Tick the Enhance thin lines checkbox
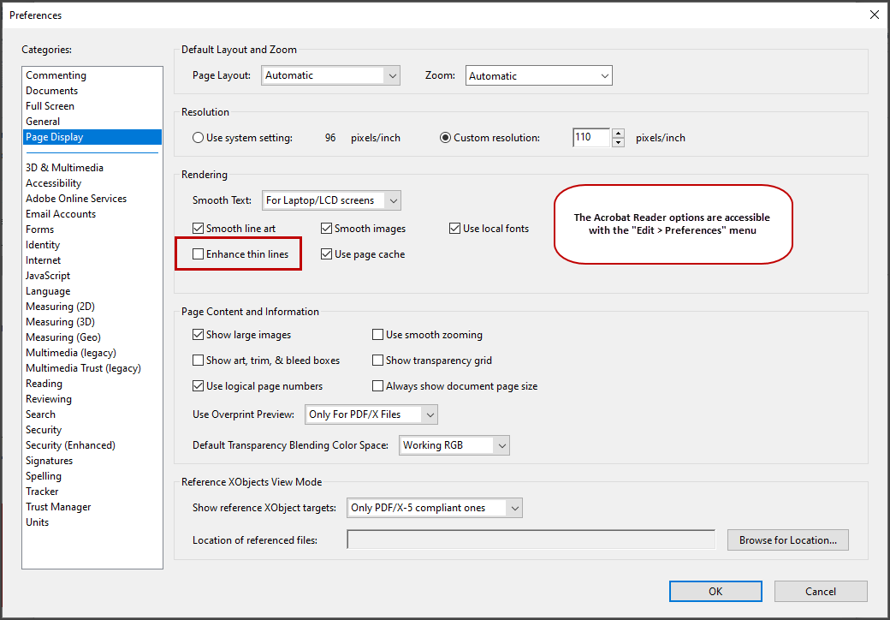The height and width of the screenshot is (620, 890). click(198, 254)
